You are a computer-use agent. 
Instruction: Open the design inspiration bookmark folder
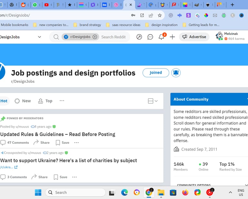point(161,25)
